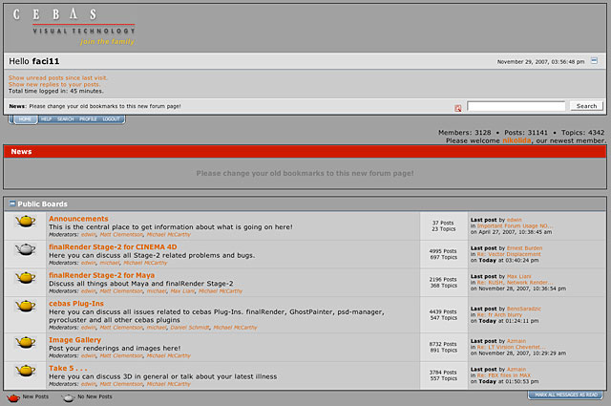Open newest member nikolida's profile
611x406 pixels.
click(x=516, y=140)
